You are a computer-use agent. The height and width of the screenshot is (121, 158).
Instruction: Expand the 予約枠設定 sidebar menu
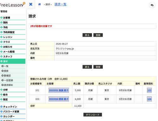click(13, 32)
